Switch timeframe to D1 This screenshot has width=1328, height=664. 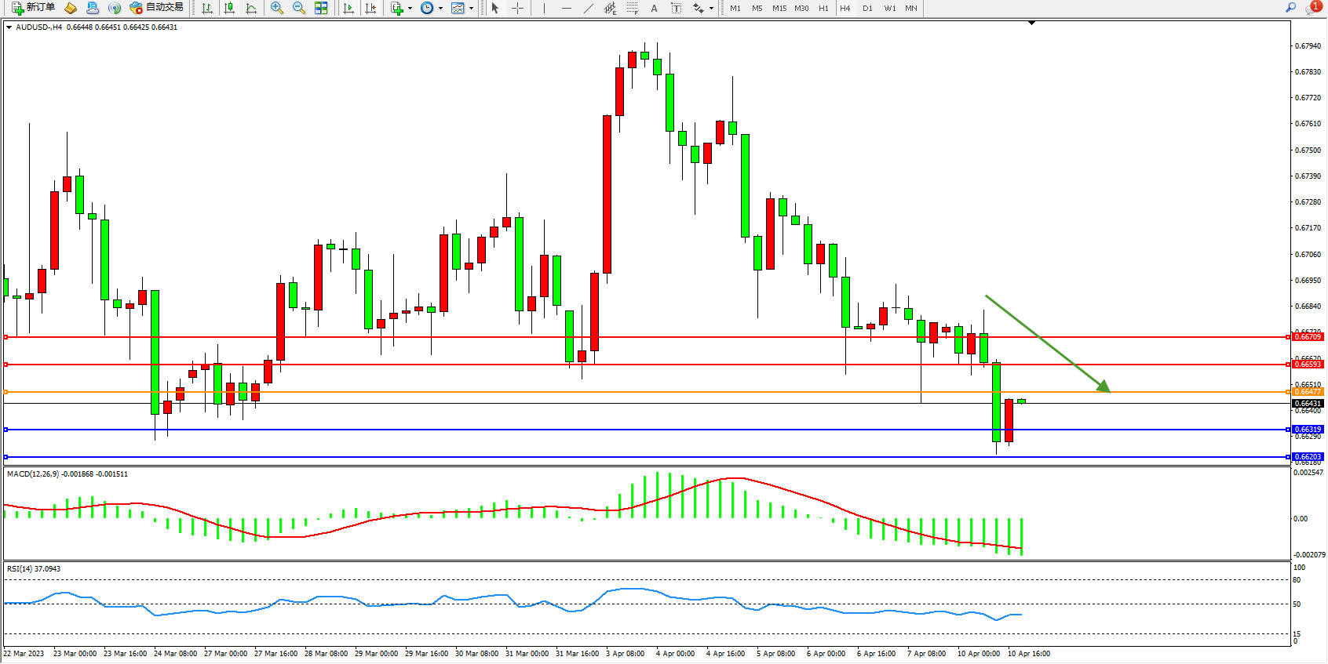[867, 8]
